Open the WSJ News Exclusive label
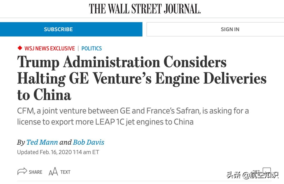 (x=50, y=49)
